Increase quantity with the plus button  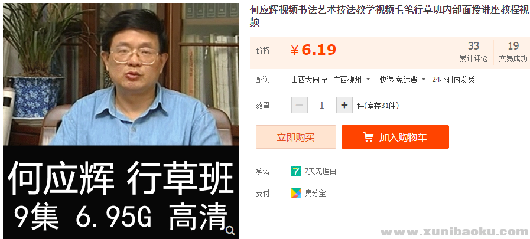click(344, 105)
